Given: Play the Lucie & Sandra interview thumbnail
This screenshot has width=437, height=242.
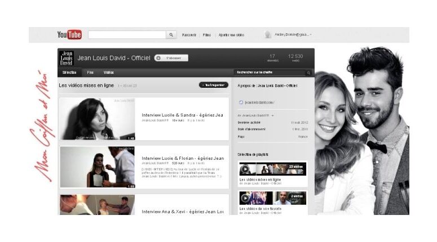Looking at the screenshot, I should pyautogui.click(x=97, y=119).
